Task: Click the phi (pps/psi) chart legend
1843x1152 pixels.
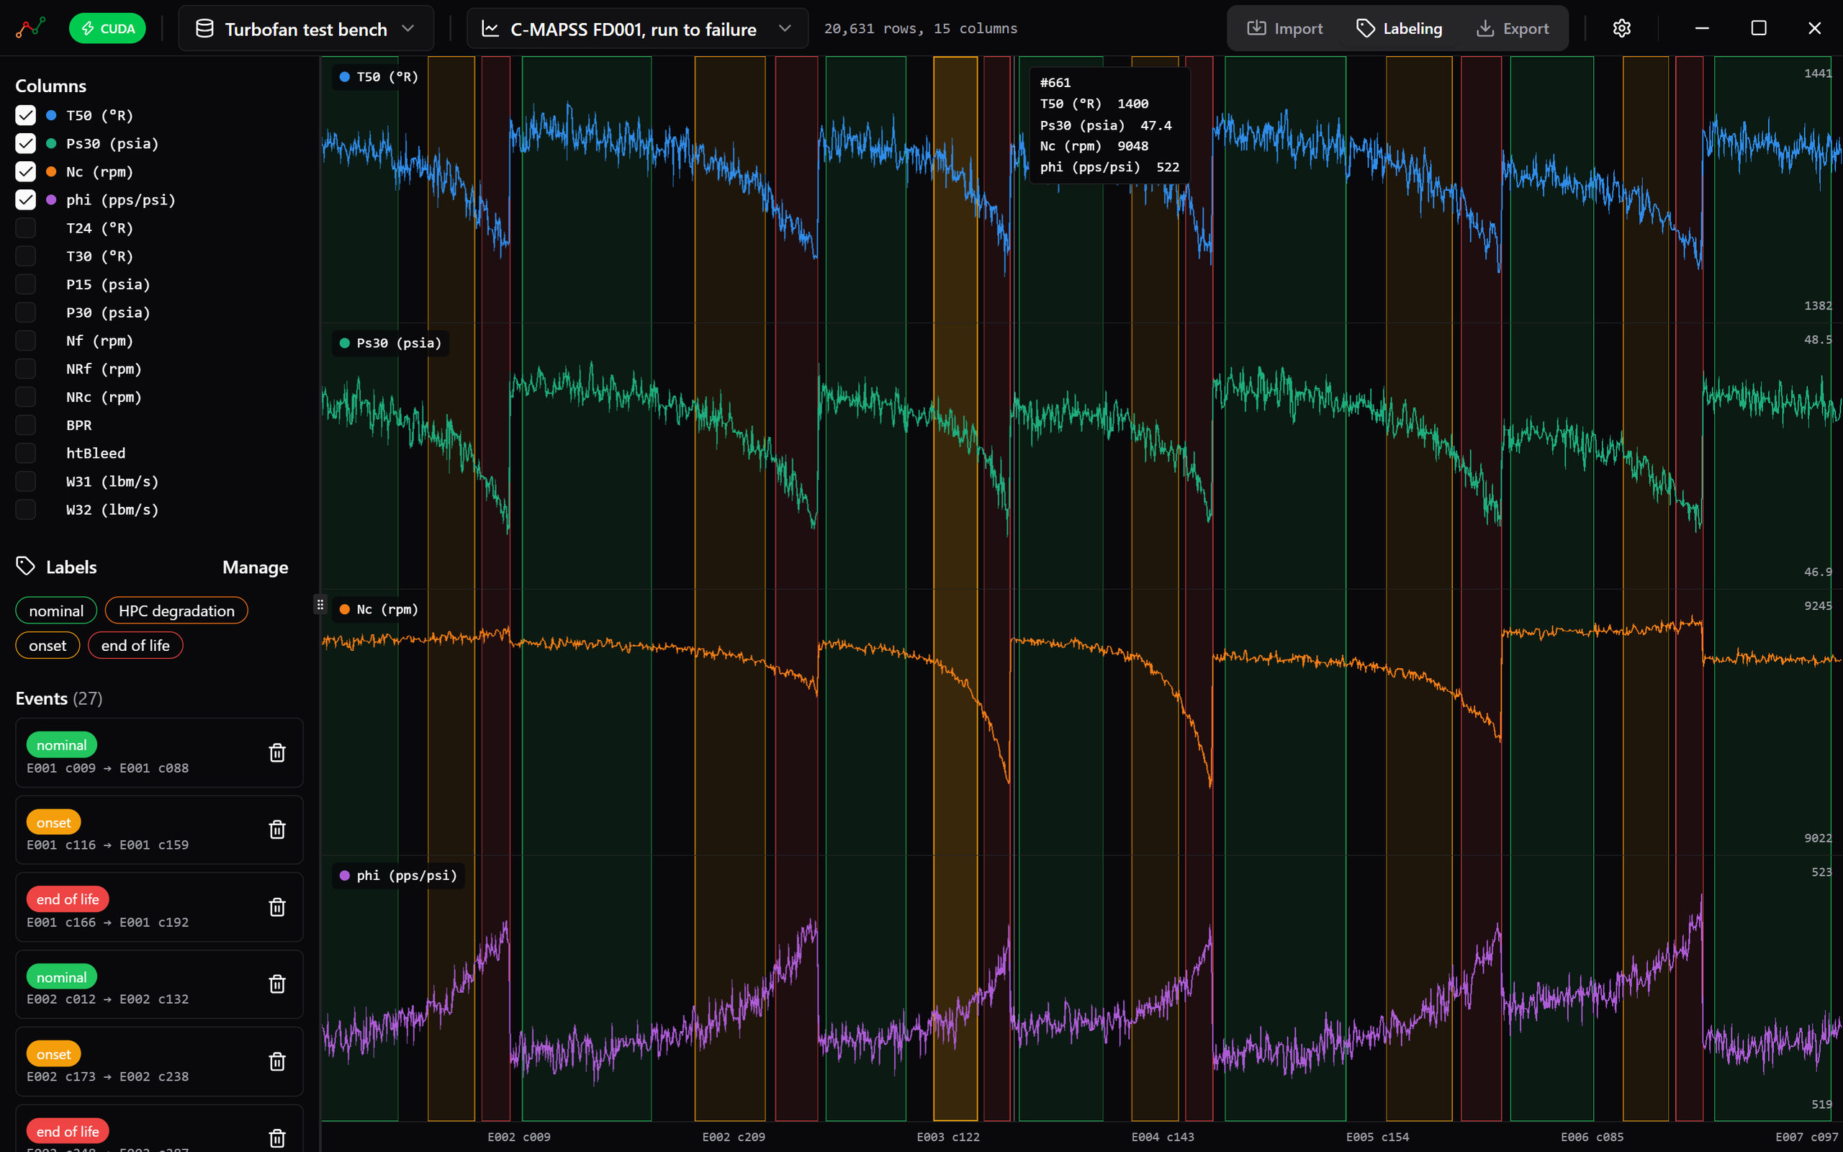Action: (x=398, y=876)
